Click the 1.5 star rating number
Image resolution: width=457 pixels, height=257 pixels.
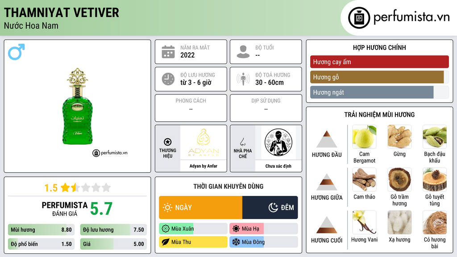tap(51, 188)
